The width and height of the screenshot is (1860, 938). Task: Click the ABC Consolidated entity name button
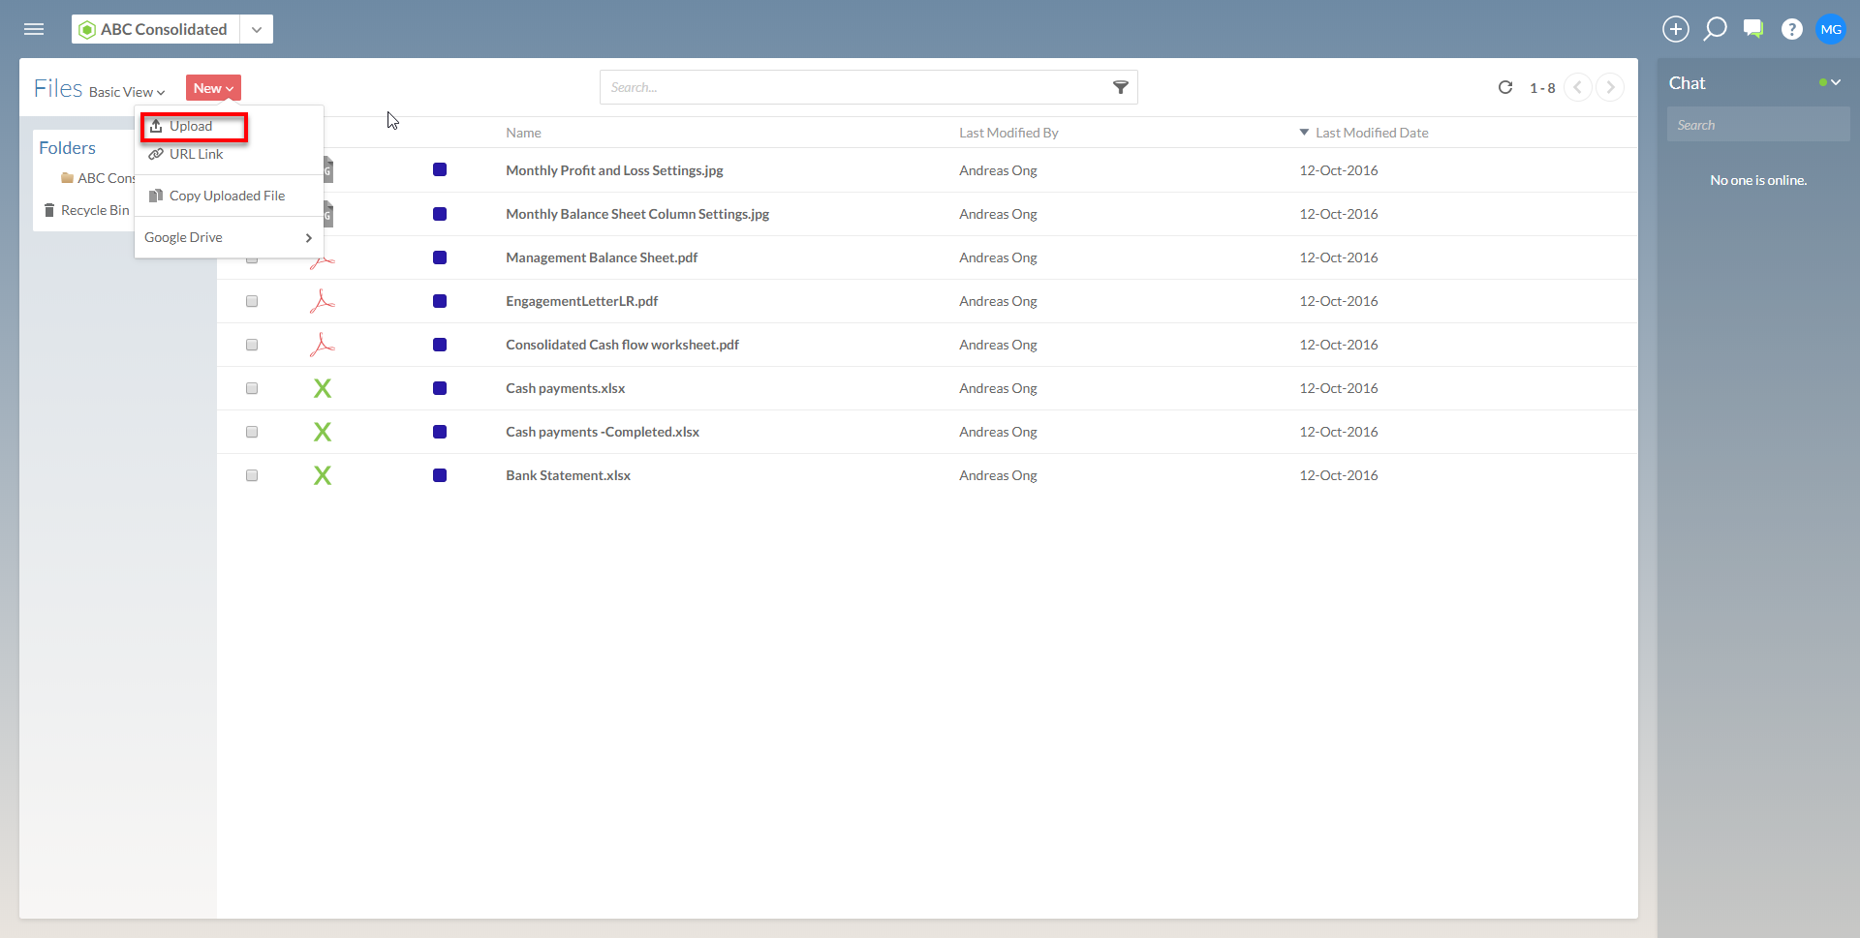(156, 29)
